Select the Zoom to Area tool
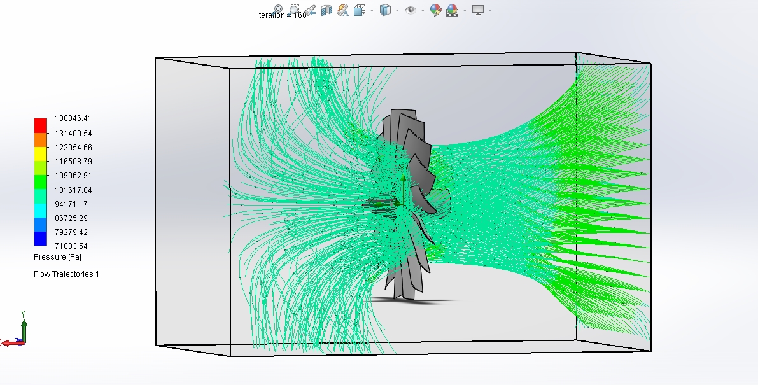Screen dimensions: 758x385 pos(294,10)
